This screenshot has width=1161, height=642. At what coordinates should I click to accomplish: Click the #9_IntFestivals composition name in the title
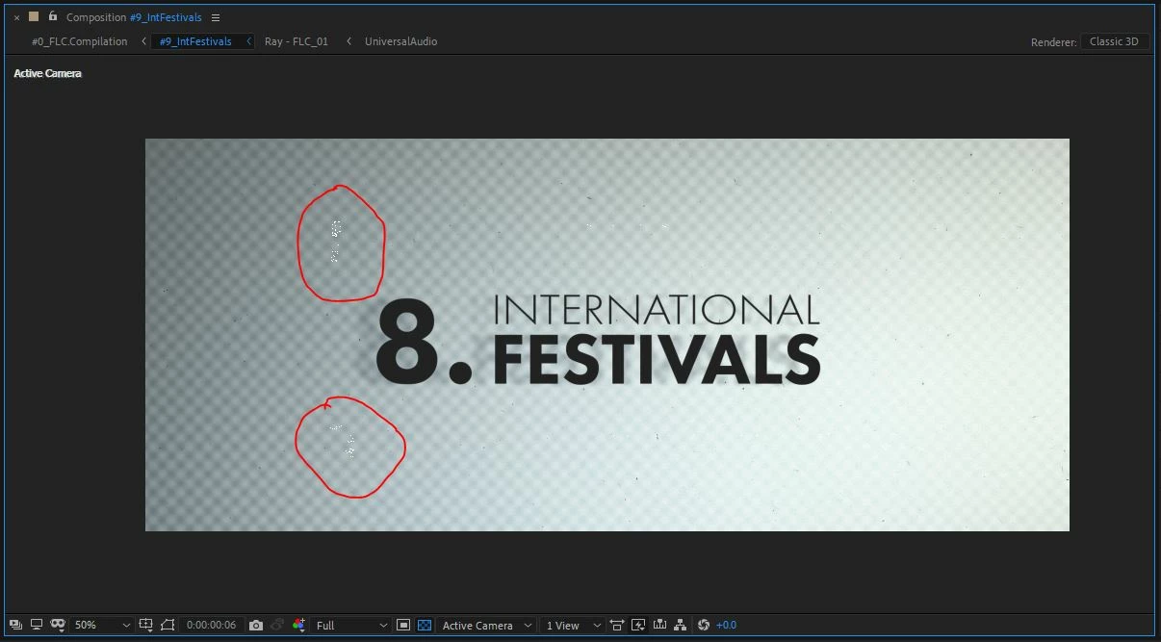[x=166, y=17]
